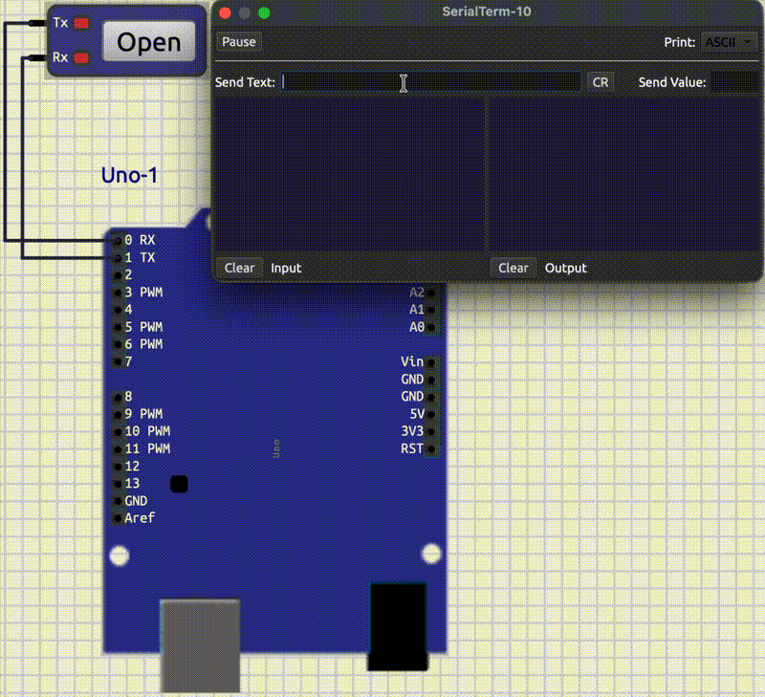This screenshot has width=765, height=697.
Task: Click the USB connector on the Uno board
Action: tap(199, 644)
